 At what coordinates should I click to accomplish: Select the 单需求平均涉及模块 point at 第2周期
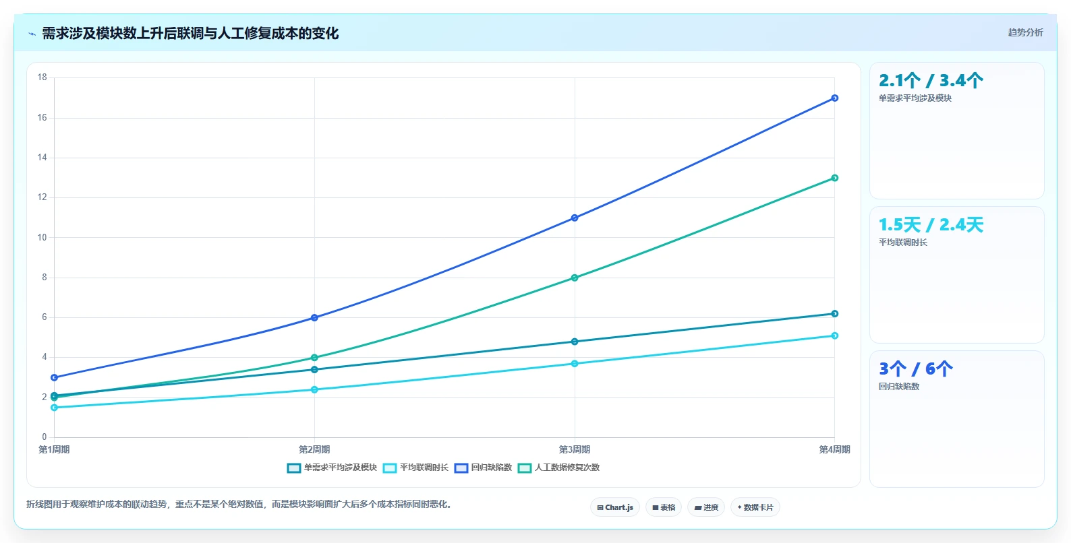[314, 369]
